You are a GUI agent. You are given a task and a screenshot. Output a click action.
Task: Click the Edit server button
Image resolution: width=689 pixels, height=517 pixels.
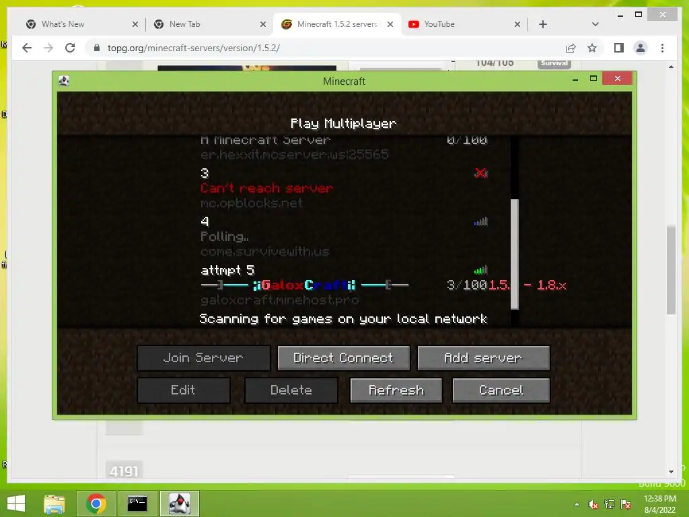184,390
